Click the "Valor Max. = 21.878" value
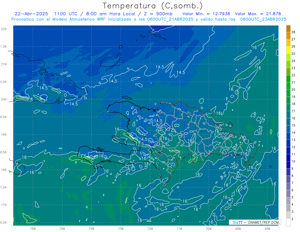Image resolution: width=300 pixels, height=232 pixels. [258, 14]
